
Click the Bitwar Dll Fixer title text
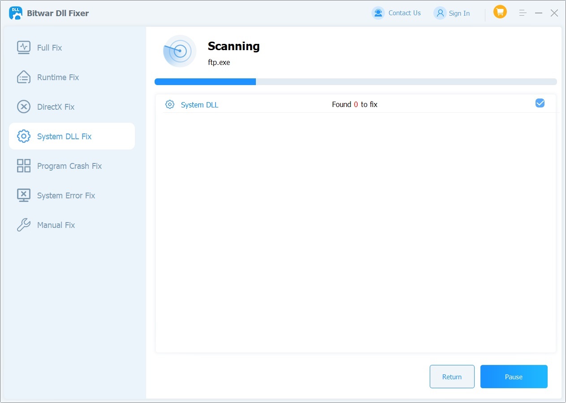[58, 13]
